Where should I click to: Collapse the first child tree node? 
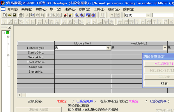[x=8, y=36]
